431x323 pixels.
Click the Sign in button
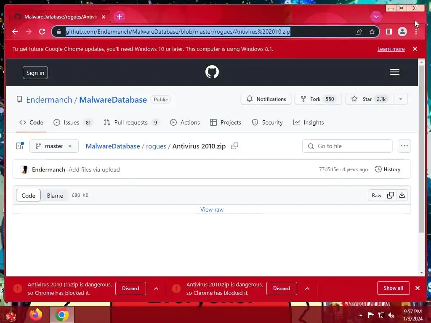pyautogui.click(x=35, y=73)
